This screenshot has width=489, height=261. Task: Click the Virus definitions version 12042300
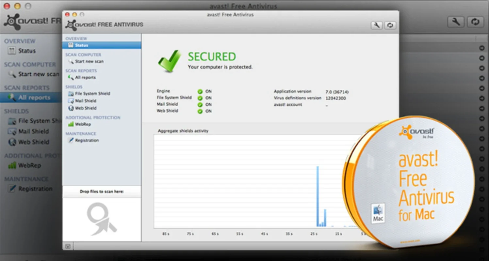[x=335, y=98]
